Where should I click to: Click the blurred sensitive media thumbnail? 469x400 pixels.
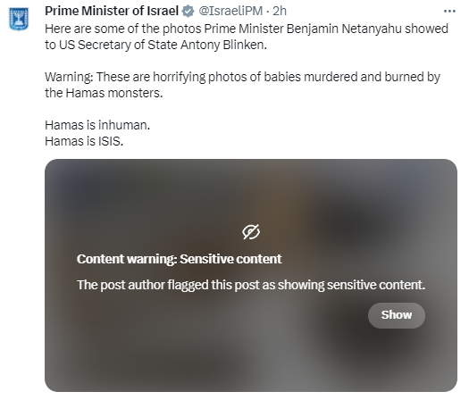coord(251,275)
